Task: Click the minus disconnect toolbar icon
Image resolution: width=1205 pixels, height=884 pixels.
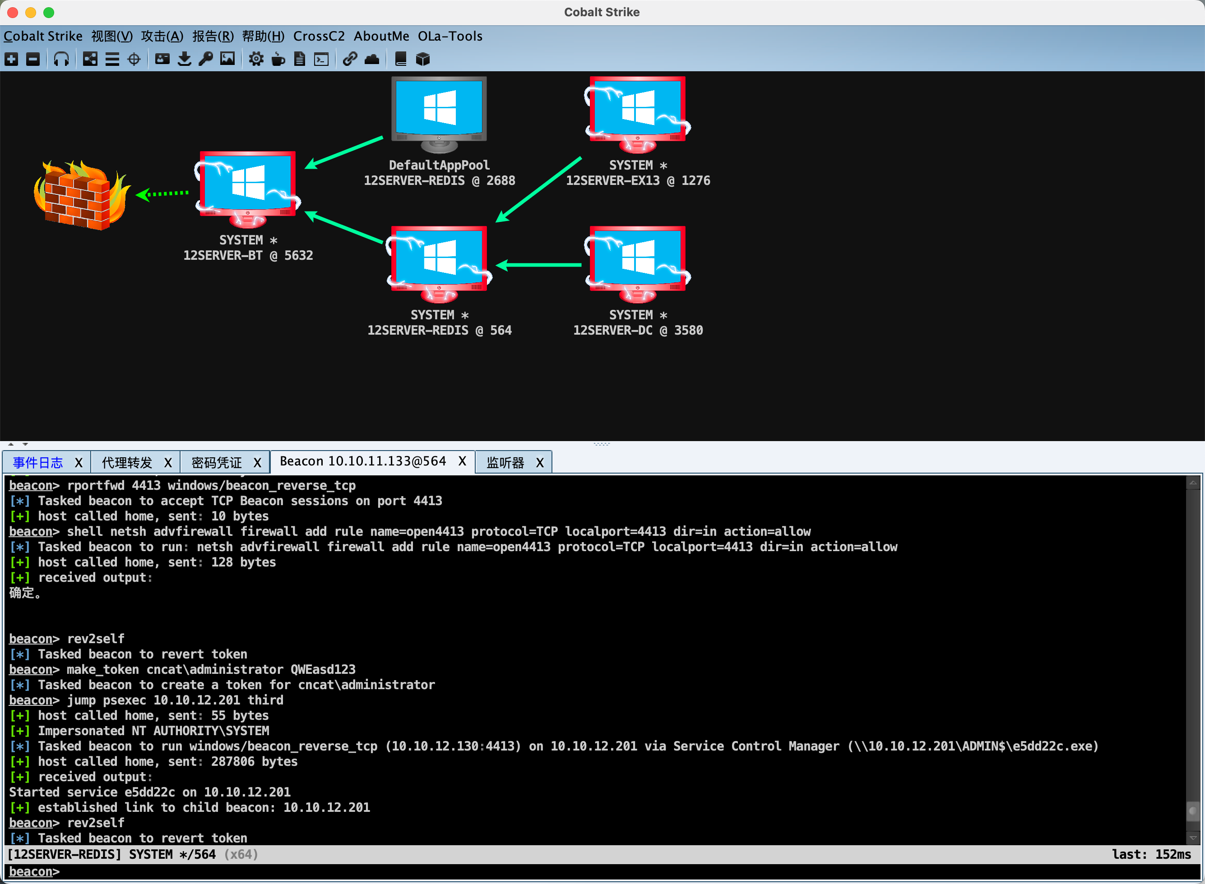Action: (x=32, y=59)
